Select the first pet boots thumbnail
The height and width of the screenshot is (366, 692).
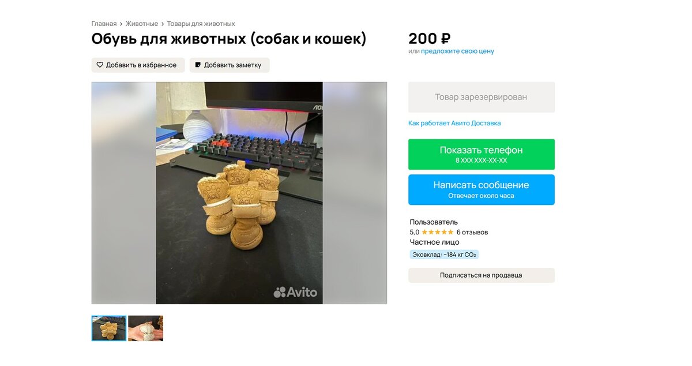coord(109,328)
